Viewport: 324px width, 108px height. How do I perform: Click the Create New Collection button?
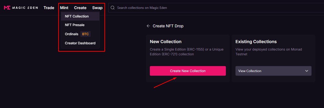(188, 71)
